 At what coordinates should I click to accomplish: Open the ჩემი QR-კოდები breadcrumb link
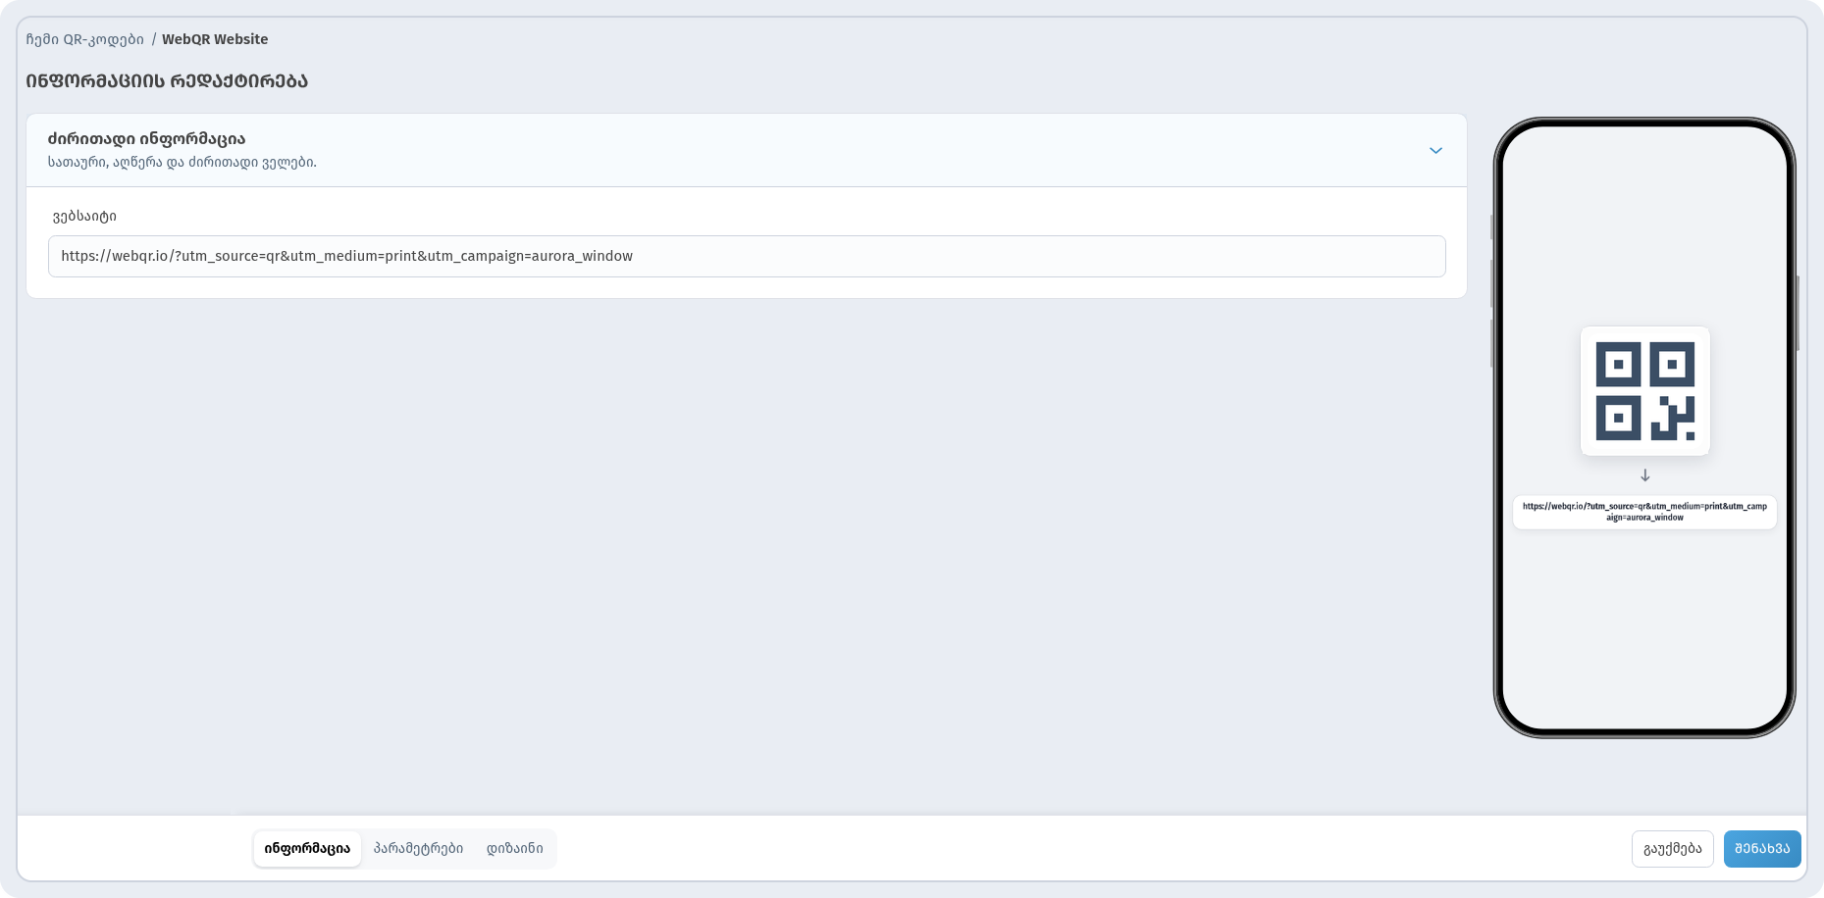pos(85,39)
